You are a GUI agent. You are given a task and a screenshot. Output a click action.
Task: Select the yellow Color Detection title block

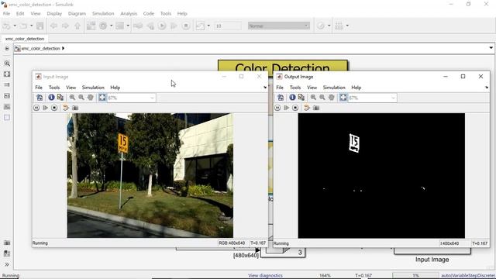pyautogui.click(x=283, y=65)
